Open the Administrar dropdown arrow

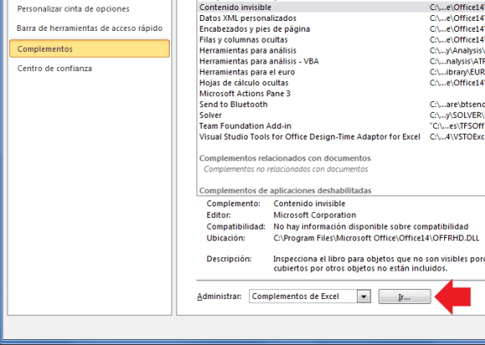[364, 297]
